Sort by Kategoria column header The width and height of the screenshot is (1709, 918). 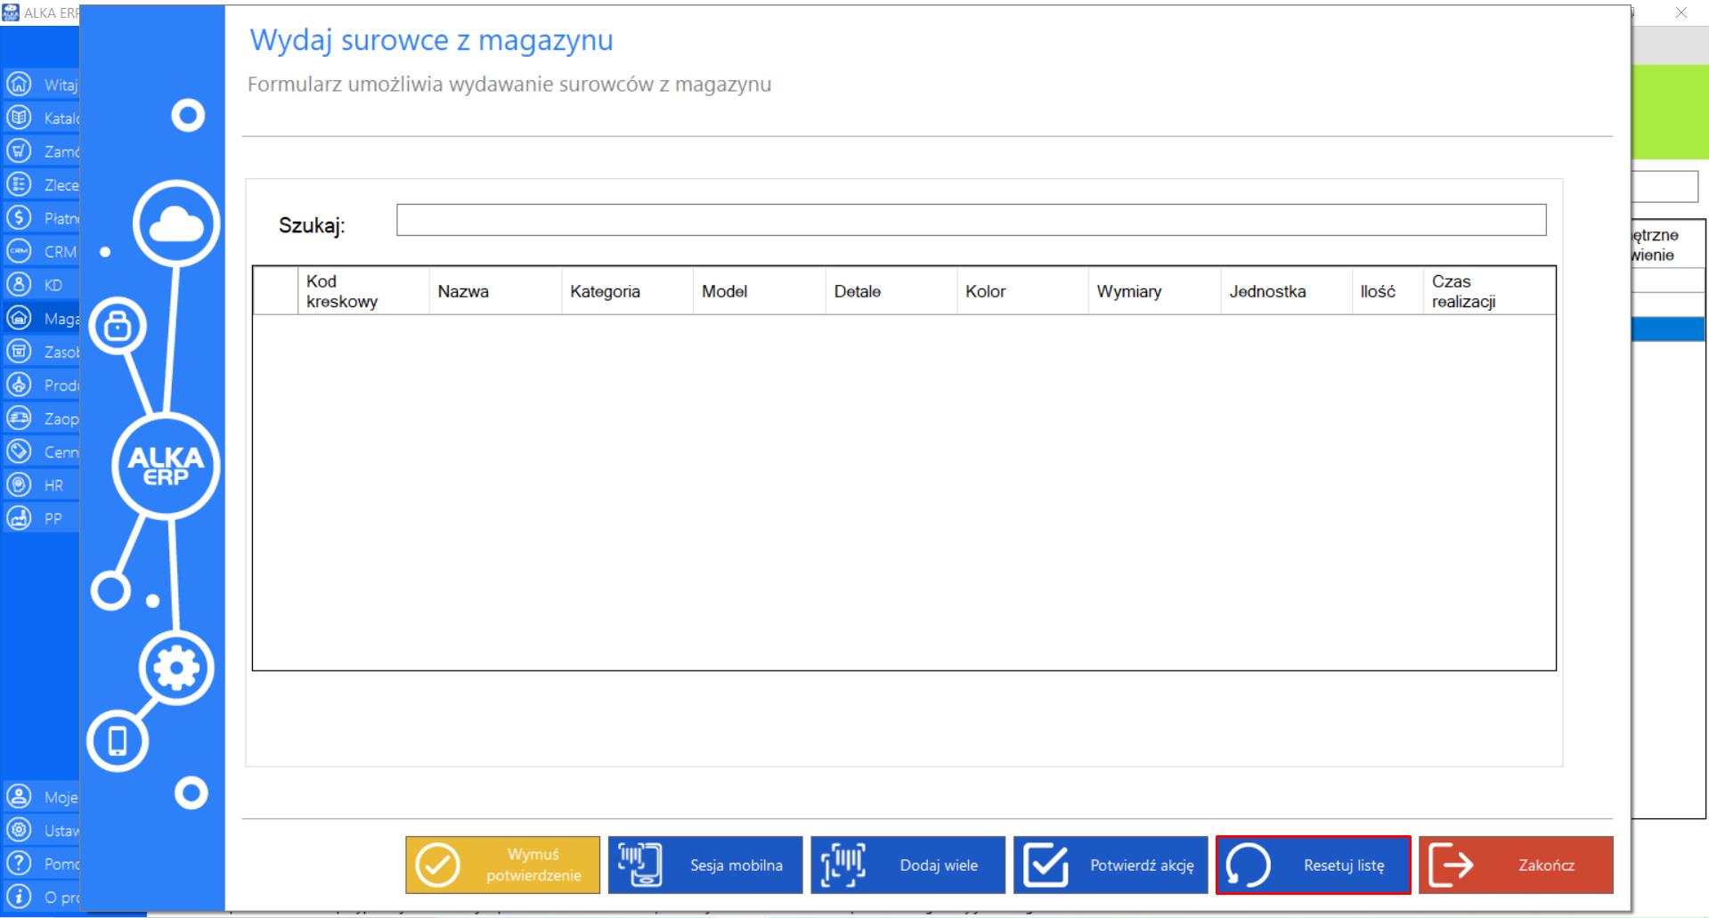click(627, 291)
